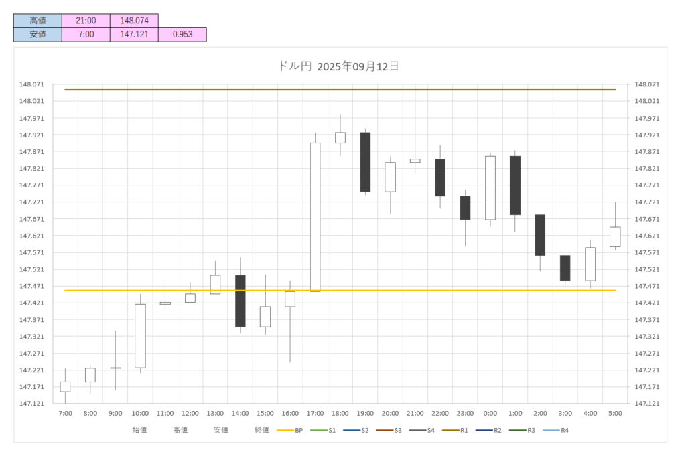Viewport: 686px width, 454px height.
Task: Select the dark candlestick at 14:00
Action: pyautogui.click(x=240, y=301)
